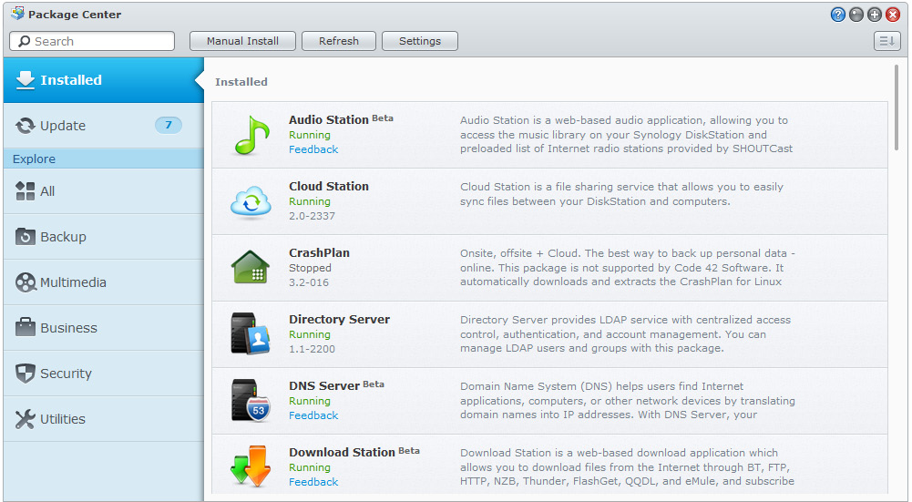Viewport: 912px width, 502px height.
Task: Select the Installed tab
Action: (x=104, y=80)
